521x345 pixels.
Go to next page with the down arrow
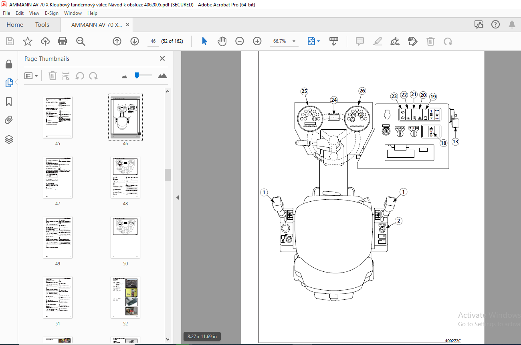(135, 41)
